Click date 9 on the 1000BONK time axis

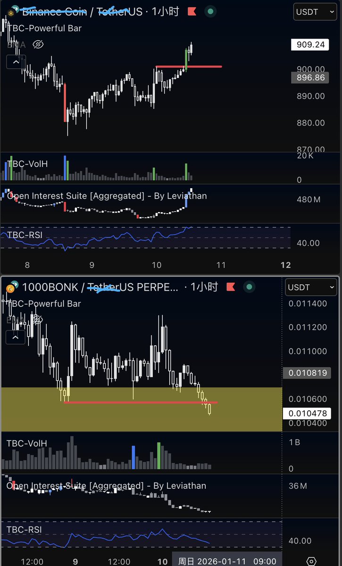[x=75, y=561]
